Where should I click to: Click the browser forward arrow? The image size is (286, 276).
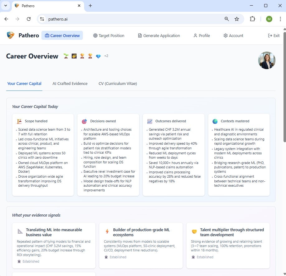click(17, 19)
